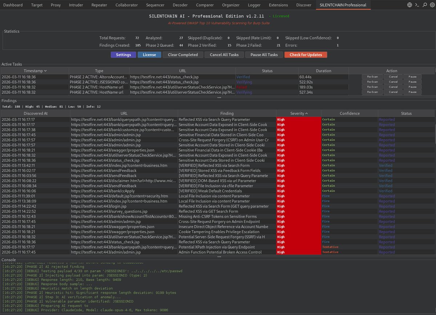Click the globe icon in top bar
436x315 pixels.
tap(410, 5)
